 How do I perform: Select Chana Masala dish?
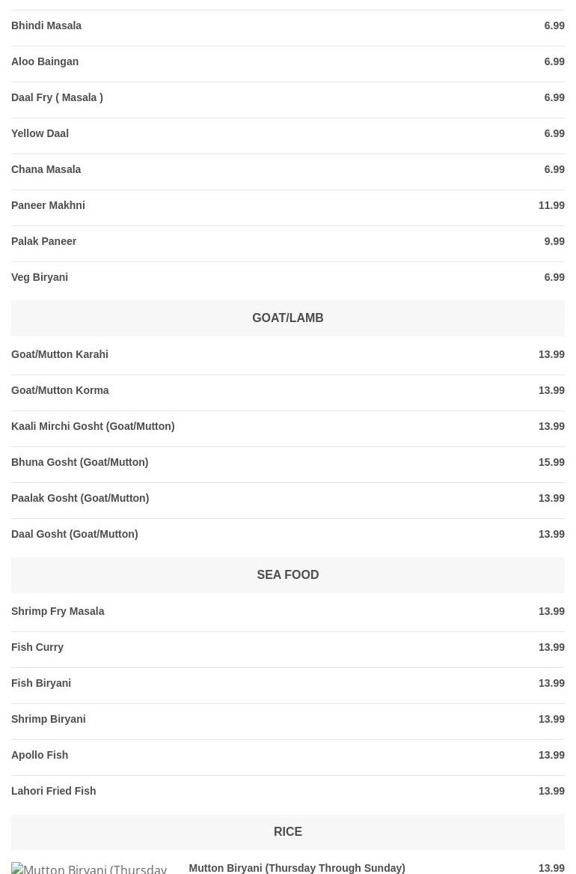click(x=46, y=169)
